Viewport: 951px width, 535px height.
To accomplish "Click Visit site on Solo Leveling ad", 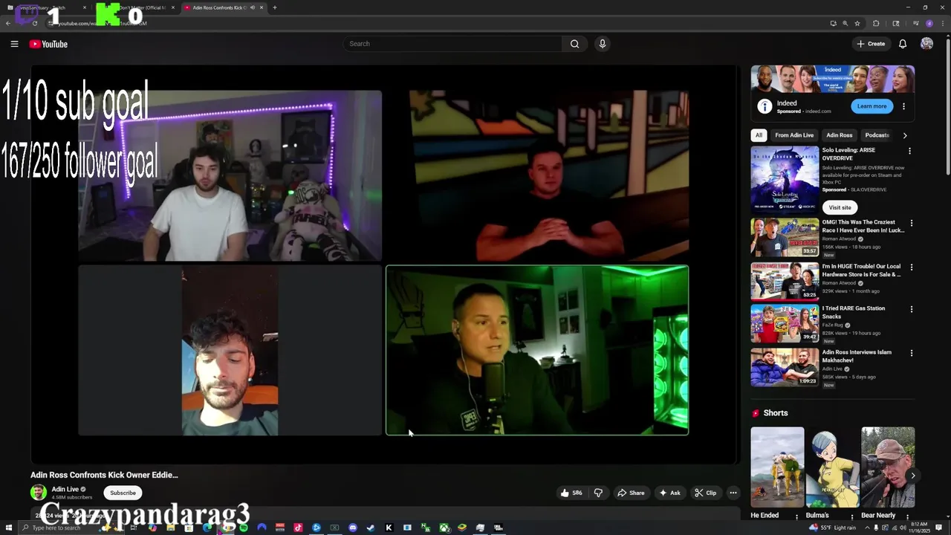I will pyautogui.click(x=840, y=207).
